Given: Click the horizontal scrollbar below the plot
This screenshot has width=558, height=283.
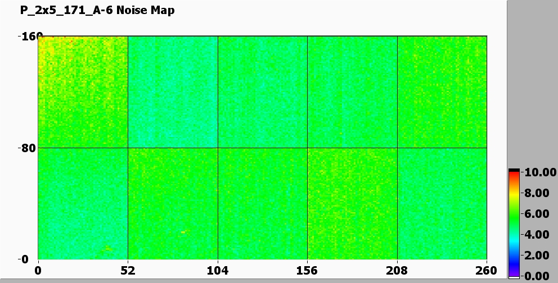Looking at the screenshot, I should [x=253, y=280].
